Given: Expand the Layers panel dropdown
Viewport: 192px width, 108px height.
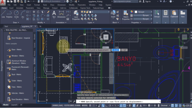Looking at the screenshot, I should tap(91, 22).
